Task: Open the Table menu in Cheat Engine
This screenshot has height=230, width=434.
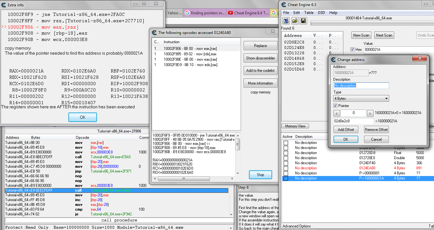Action: pyautogui.click(x=309, y=13)
